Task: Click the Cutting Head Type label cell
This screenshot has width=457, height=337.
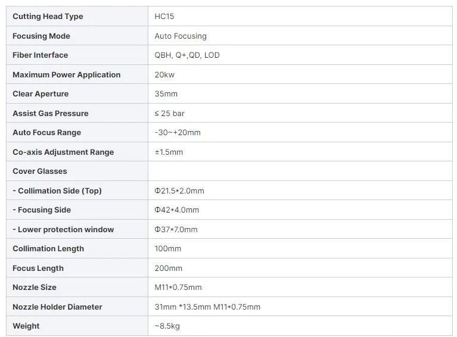Action: [x=77, y=16]
